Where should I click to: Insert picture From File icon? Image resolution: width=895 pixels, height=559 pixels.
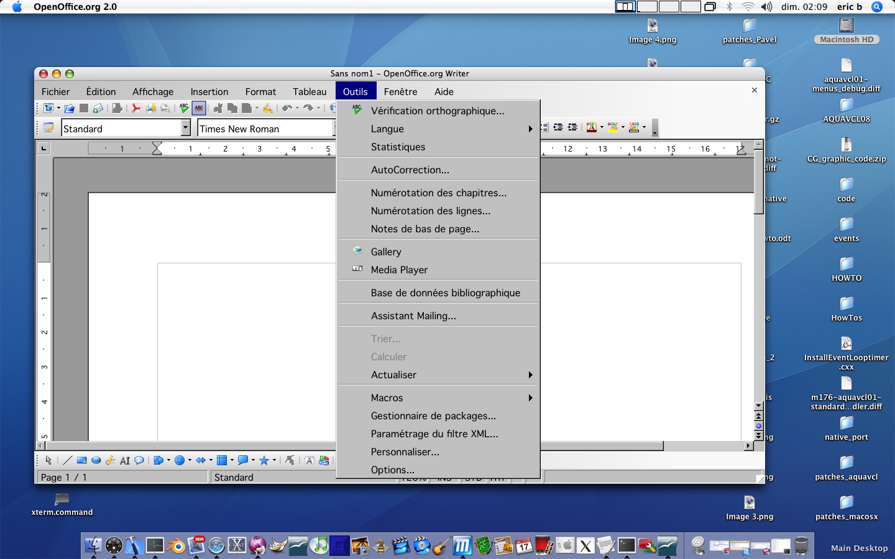[x=324, y=460]
